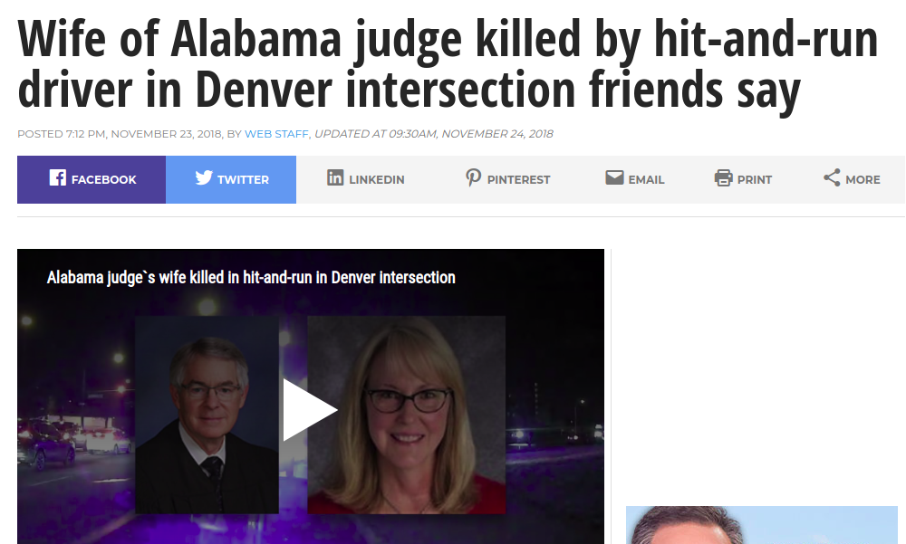Share article via the FACEBOOK label

point(104,179)
